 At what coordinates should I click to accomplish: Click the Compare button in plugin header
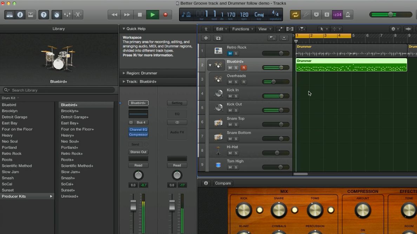[x=223, y=183]
